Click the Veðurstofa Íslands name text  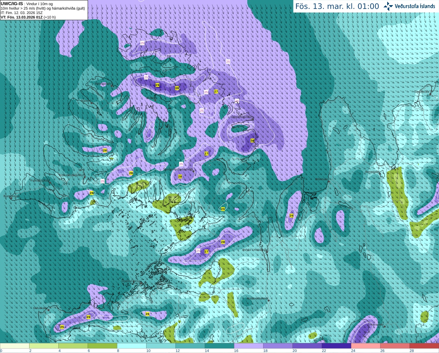click(x=415, y=6)
